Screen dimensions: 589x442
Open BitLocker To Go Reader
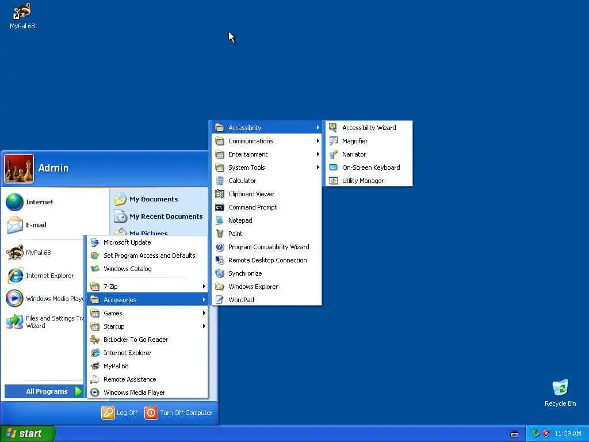click(147, 340)
